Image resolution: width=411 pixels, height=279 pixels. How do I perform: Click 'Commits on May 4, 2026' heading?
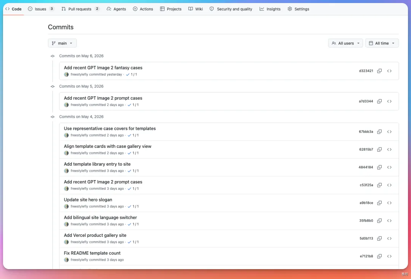point(81,117)
